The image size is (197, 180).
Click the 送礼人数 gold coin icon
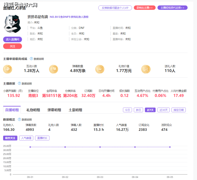click(x=146, y=69)
